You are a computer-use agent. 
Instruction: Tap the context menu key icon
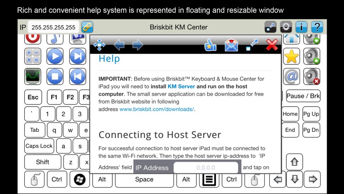click(209, 179)
